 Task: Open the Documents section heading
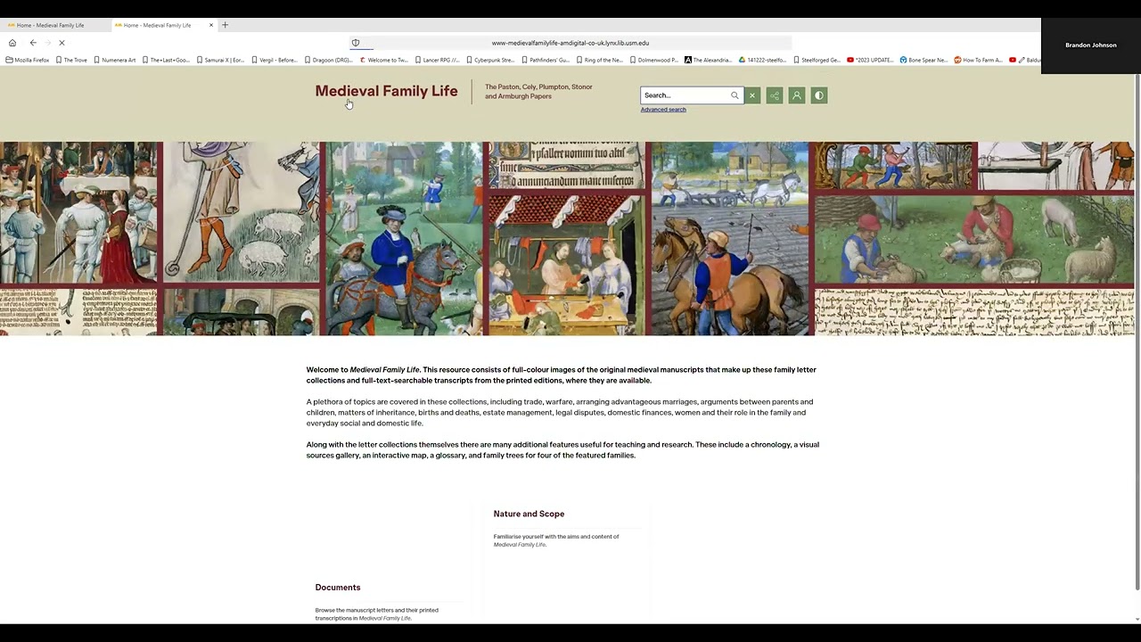tap(338, 588)
